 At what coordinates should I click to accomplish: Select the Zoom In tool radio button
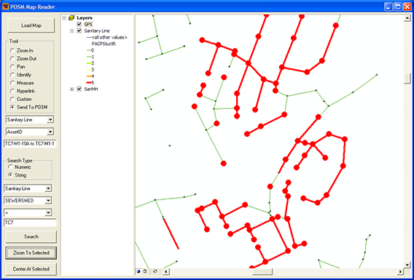[x=12, y=50]
